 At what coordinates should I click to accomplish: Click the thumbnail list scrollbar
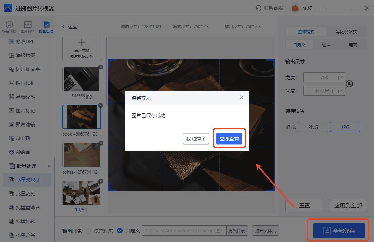106,69
